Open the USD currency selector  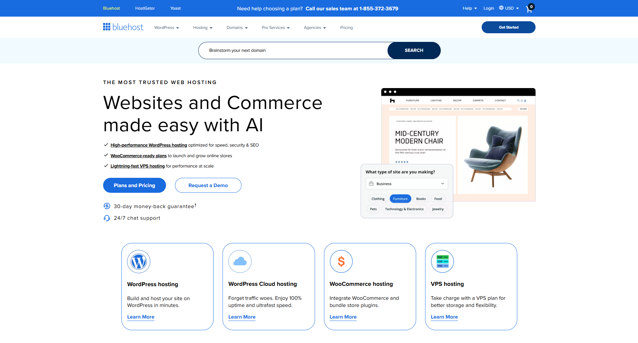509,8
